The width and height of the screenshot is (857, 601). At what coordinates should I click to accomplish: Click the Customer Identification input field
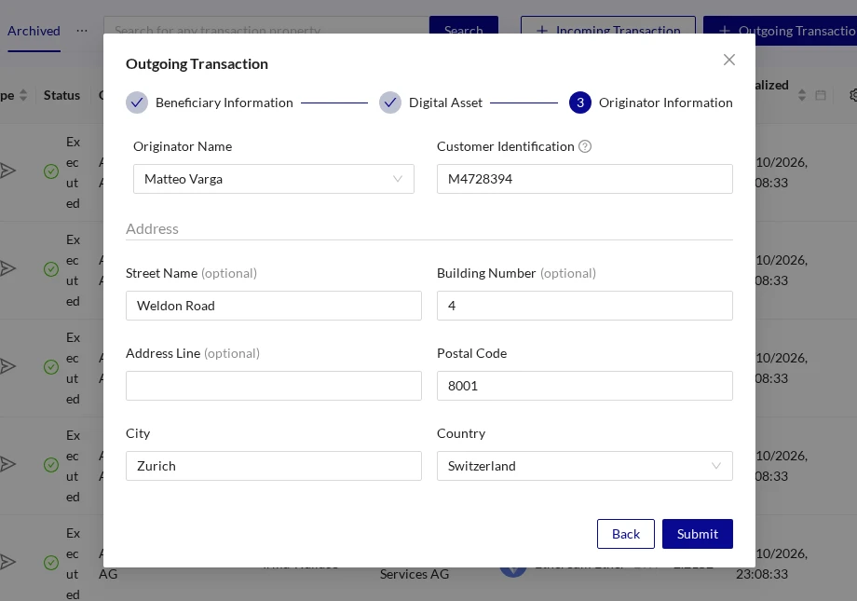click(x=584, y=179)
